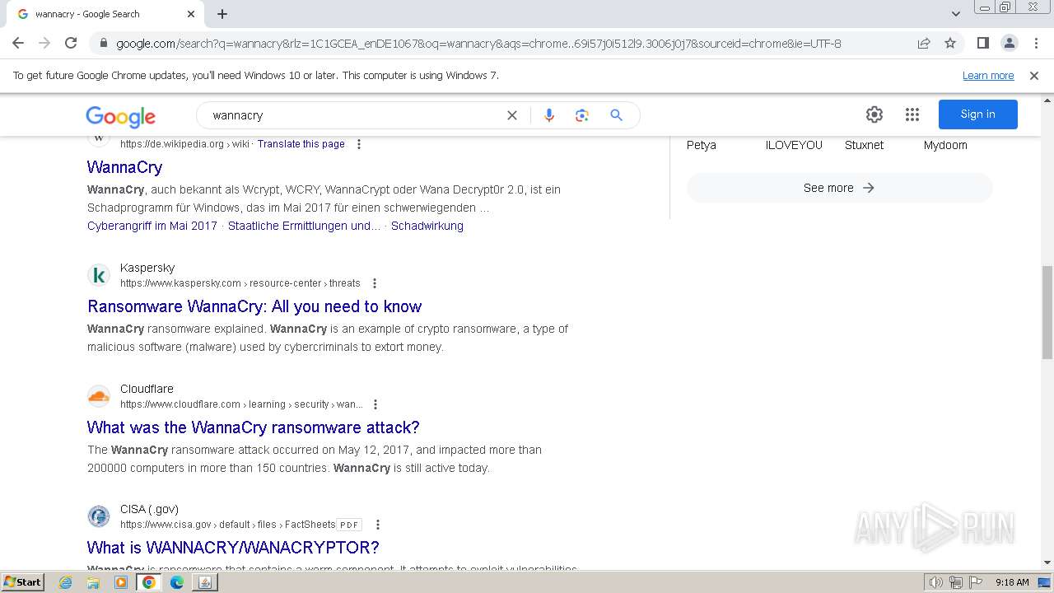Screen dimensions: 1054x593
Task: Open the tab search dropdown
Action: pos(956,14)
